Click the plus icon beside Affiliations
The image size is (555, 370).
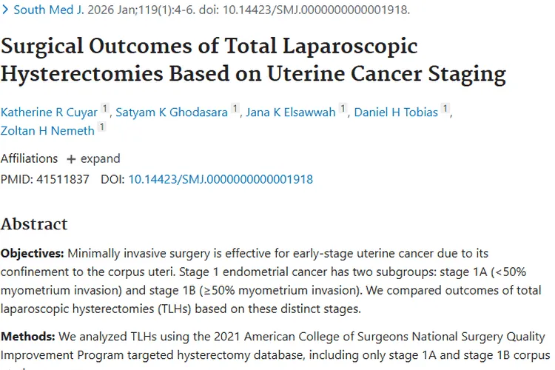(x=71, y=159)
